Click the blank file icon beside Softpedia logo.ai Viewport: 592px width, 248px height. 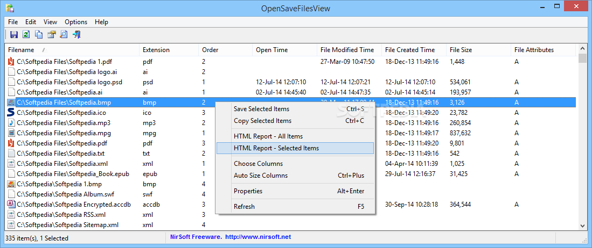point(11,71)
